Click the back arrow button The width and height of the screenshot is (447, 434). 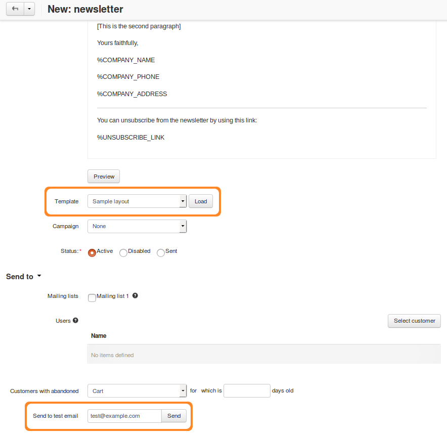15,9
